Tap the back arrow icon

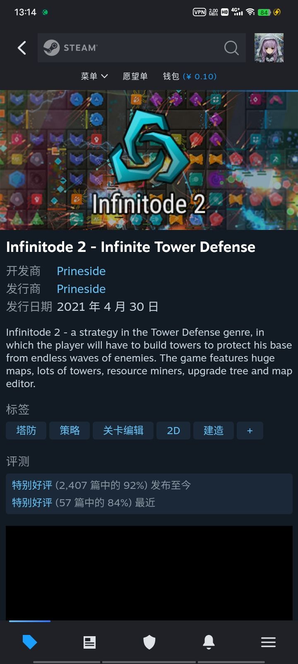tap(22, 48)
